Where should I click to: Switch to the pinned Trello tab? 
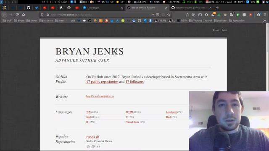[61, 8]
